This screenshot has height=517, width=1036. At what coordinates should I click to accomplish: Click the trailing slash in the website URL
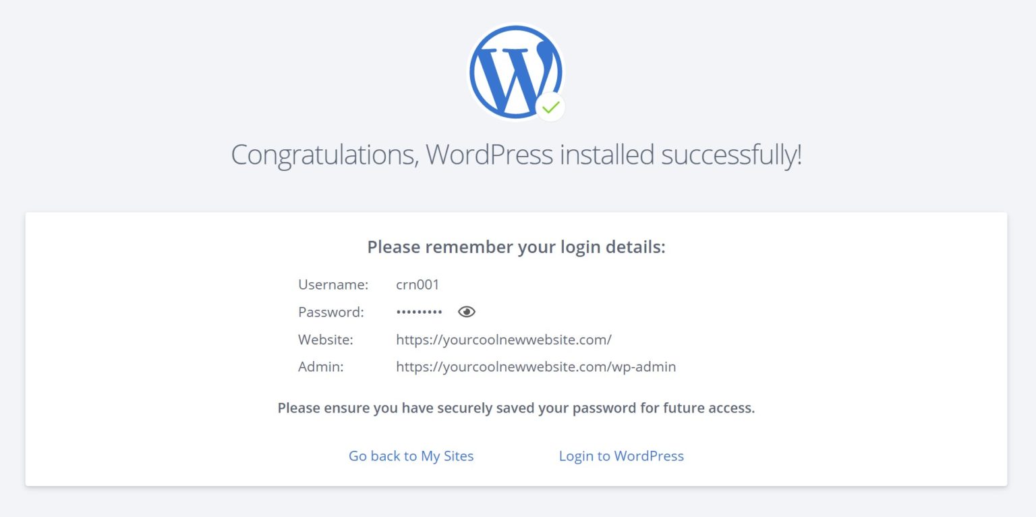point(609,339)
